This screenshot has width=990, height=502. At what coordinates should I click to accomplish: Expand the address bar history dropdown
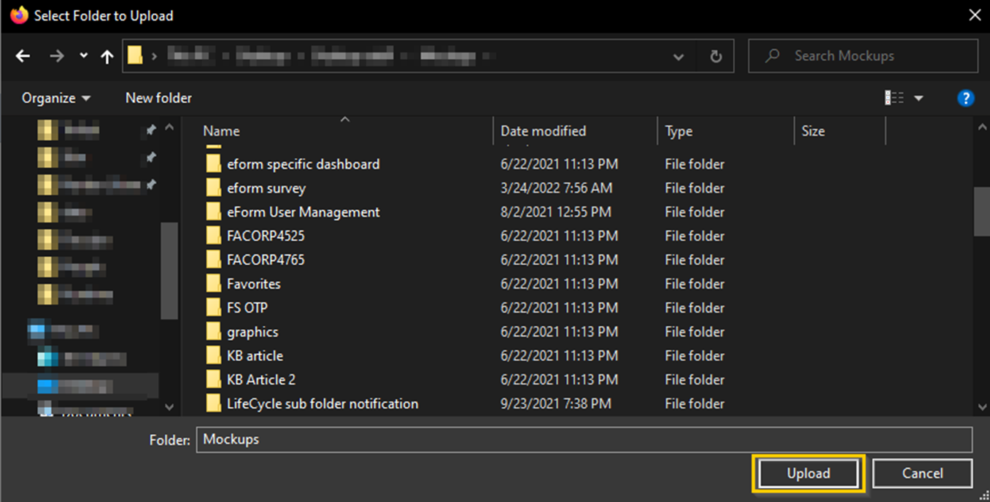point(678,56)
